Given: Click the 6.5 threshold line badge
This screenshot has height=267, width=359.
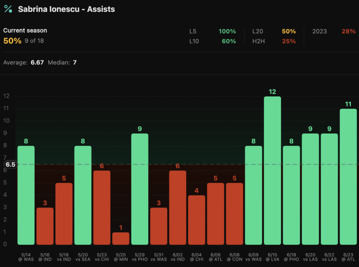Looking at the screenshot, I should pyautogui.click(x=10, y=164).
